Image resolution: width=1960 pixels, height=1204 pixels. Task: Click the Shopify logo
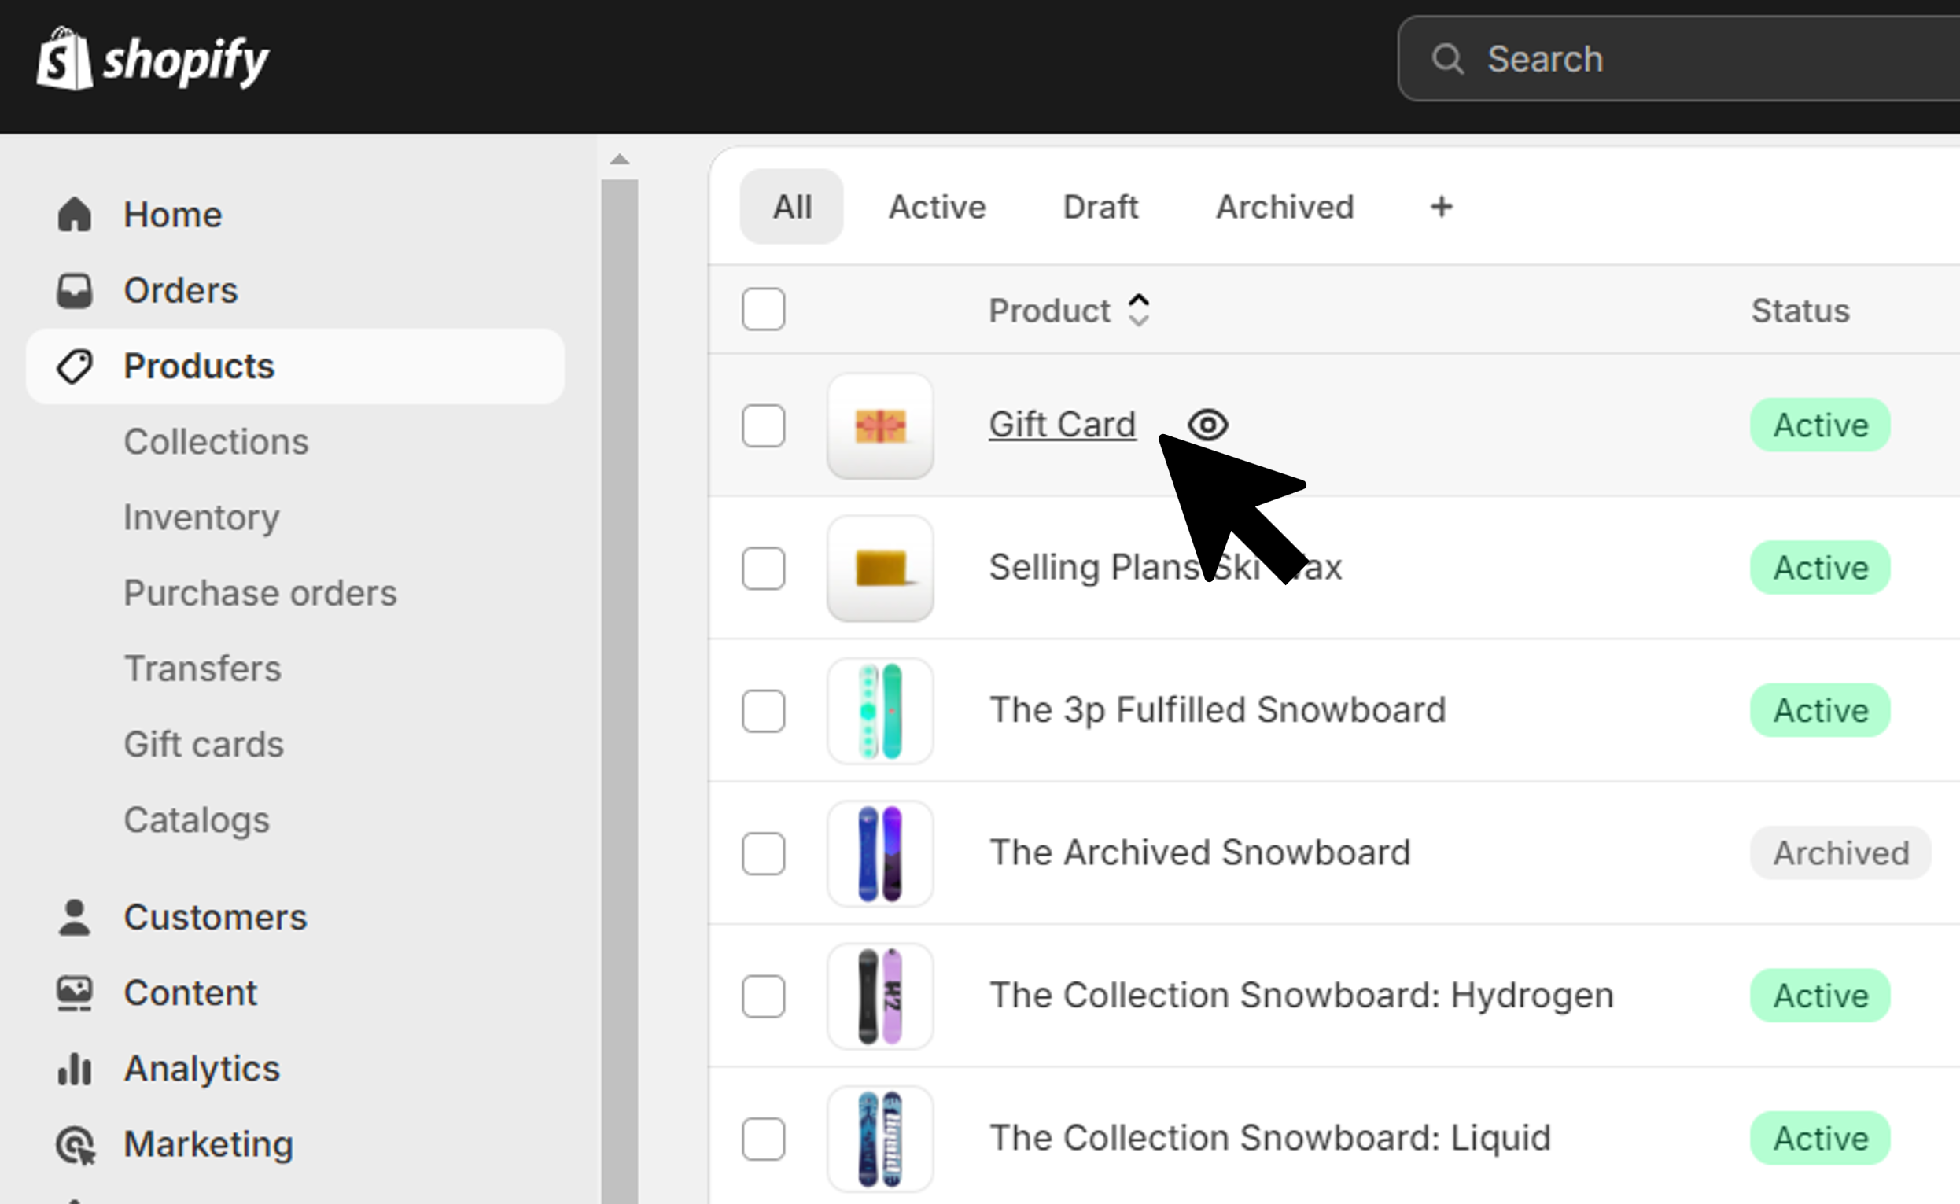point(153,60)
